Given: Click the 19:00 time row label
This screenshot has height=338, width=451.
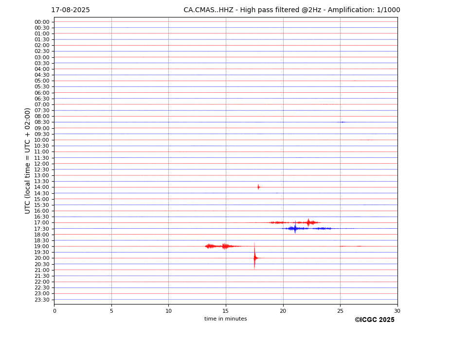Looking at the screenshot, I should point(42,246).
